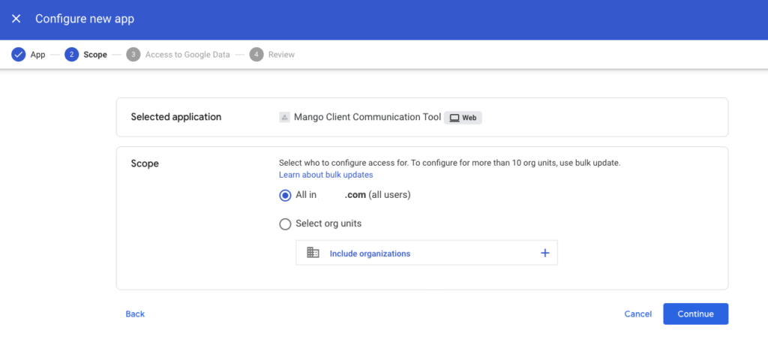
Task: Click the step 2 Scope circle icon
Action: (x=71, y=55)
